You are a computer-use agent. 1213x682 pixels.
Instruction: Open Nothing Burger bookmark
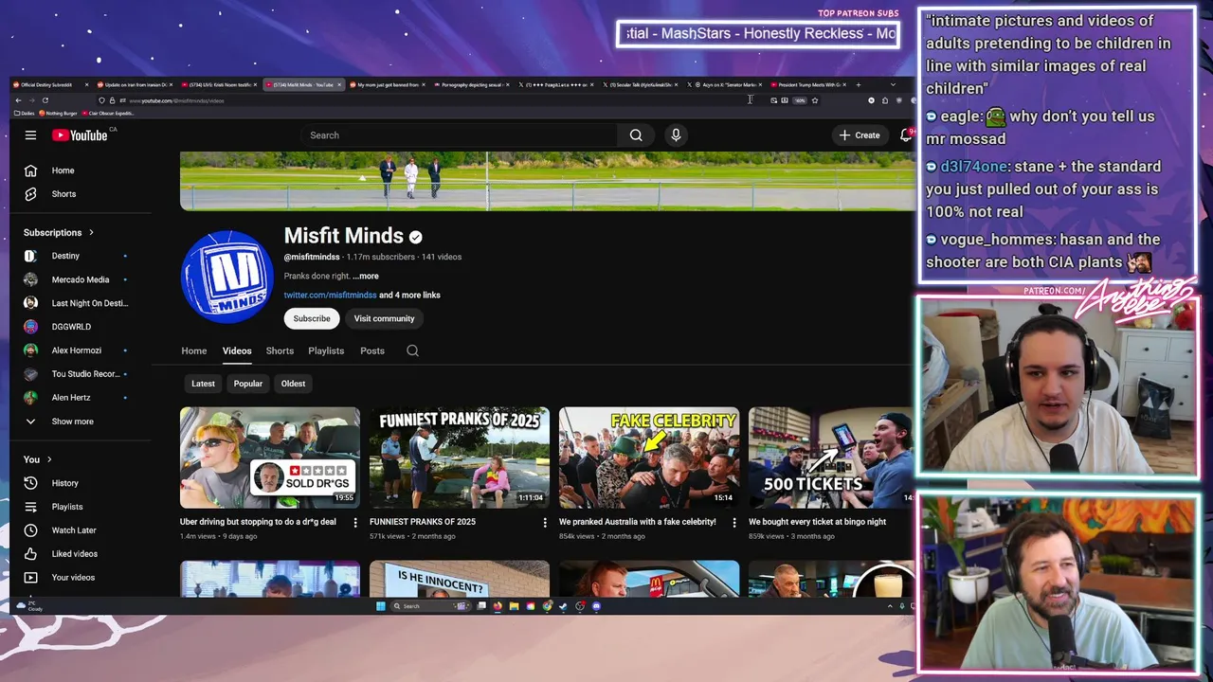(58, 114)
